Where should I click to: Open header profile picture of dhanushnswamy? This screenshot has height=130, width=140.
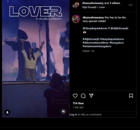[76, 5]
